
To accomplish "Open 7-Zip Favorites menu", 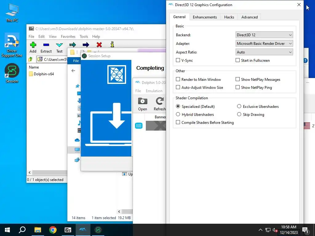I will (x=68, y=37).
